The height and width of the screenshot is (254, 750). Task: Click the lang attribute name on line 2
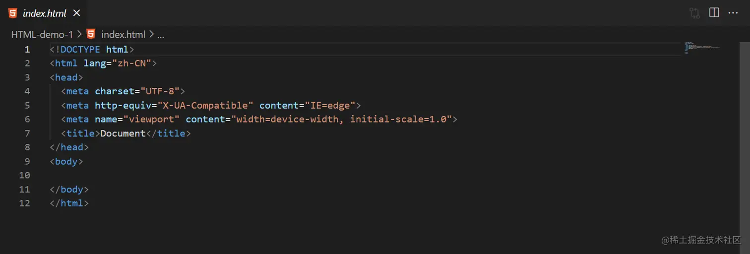tap(94, 63)
